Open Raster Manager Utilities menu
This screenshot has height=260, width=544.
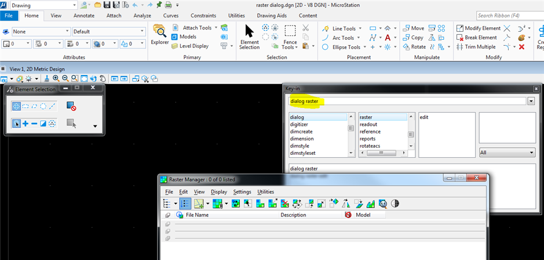[x=266, y=192]
